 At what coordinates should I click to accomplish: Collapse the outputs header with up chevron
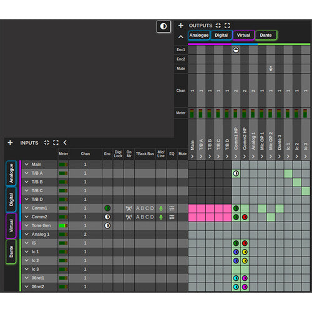coord(181,37)
